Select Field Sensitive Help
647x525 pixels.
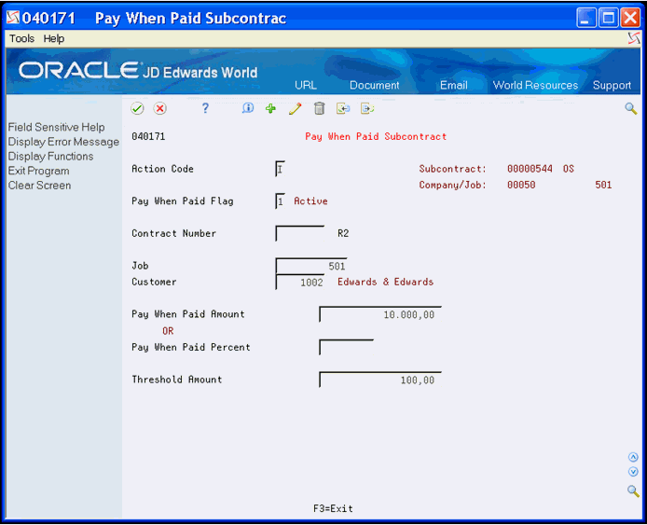point(57,127)
